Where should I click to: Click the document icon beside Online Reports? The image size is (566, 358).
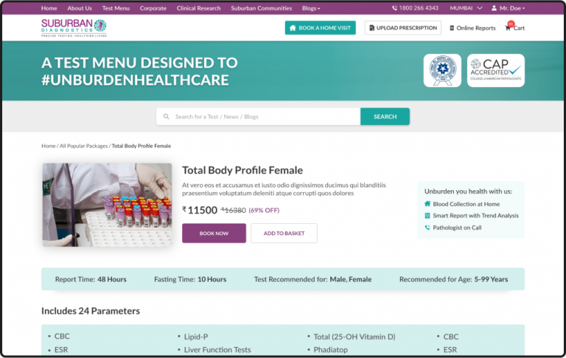pyautogui.click(x=452, y=28)
